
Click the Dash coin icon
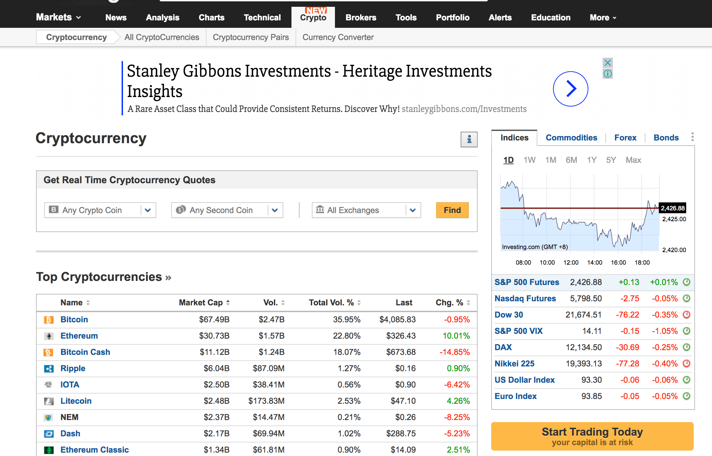click(x=49, y=434)
